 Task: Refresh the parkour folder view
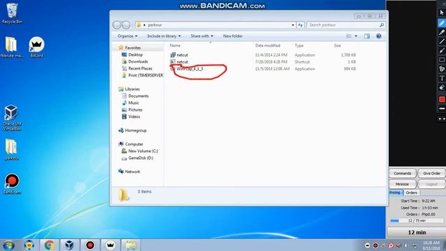click(300, 25)
